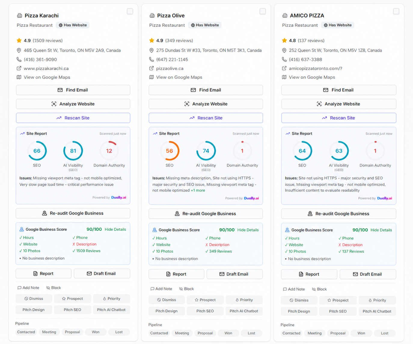Open Dually.ai link in Pizza Karachi report
This screenshot has height=344, width=413.
click(x=119, y=197)
